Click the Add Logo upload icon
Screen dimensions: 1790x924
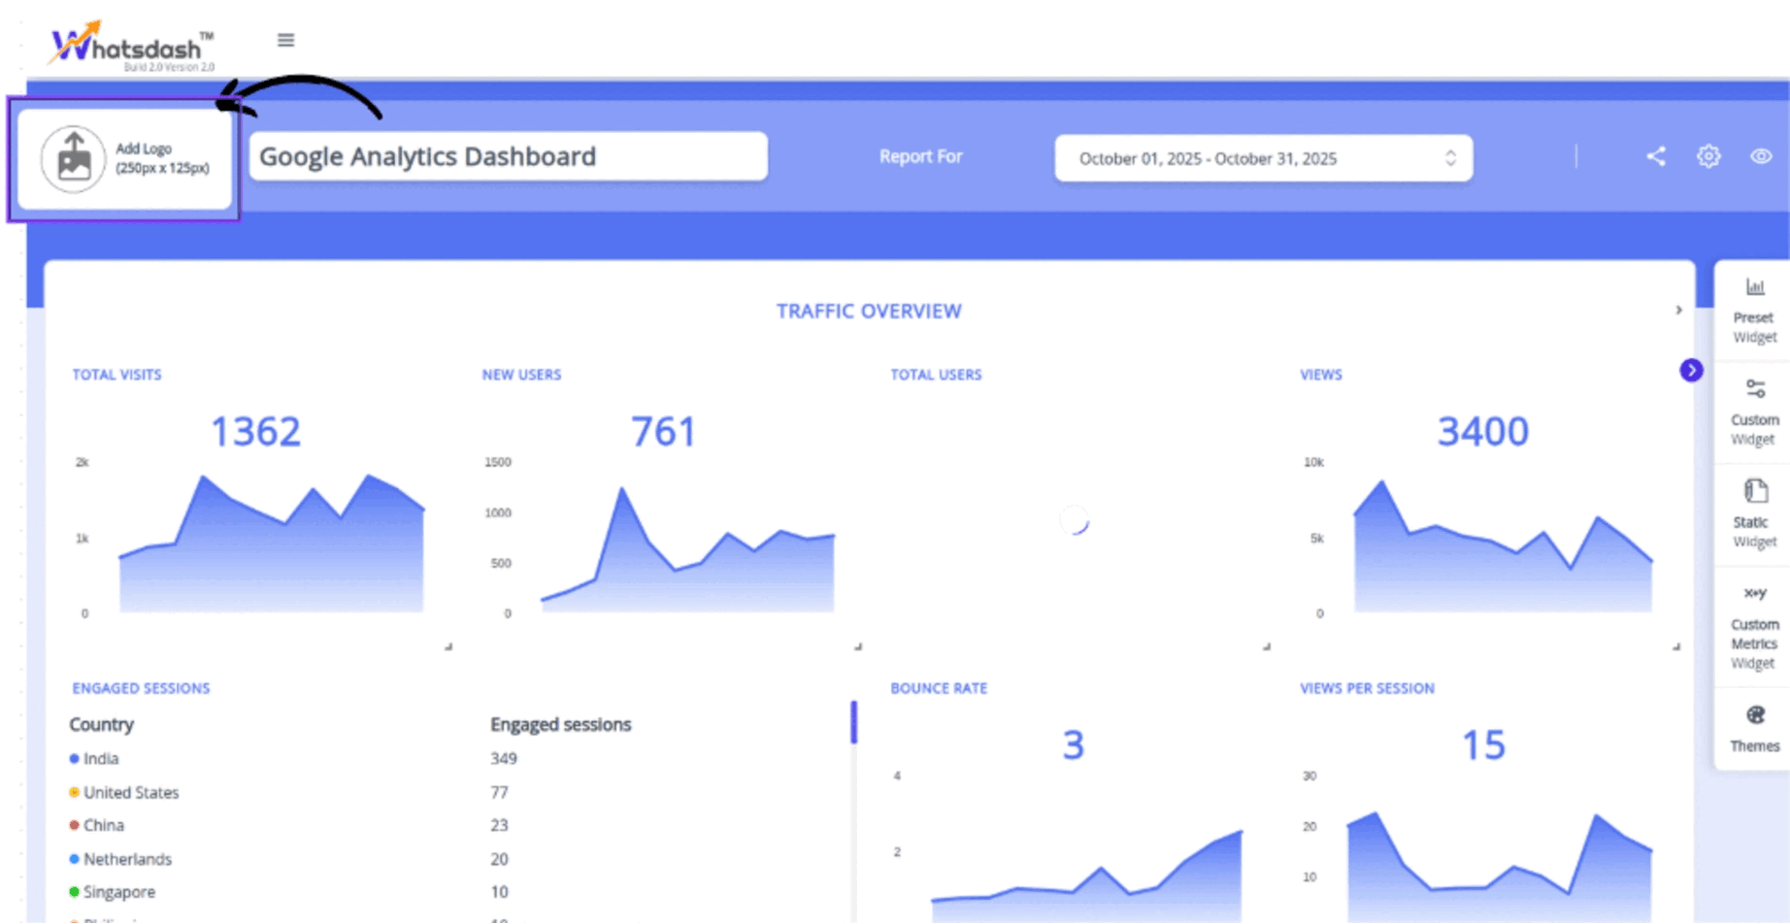click(x=74, y=158)
